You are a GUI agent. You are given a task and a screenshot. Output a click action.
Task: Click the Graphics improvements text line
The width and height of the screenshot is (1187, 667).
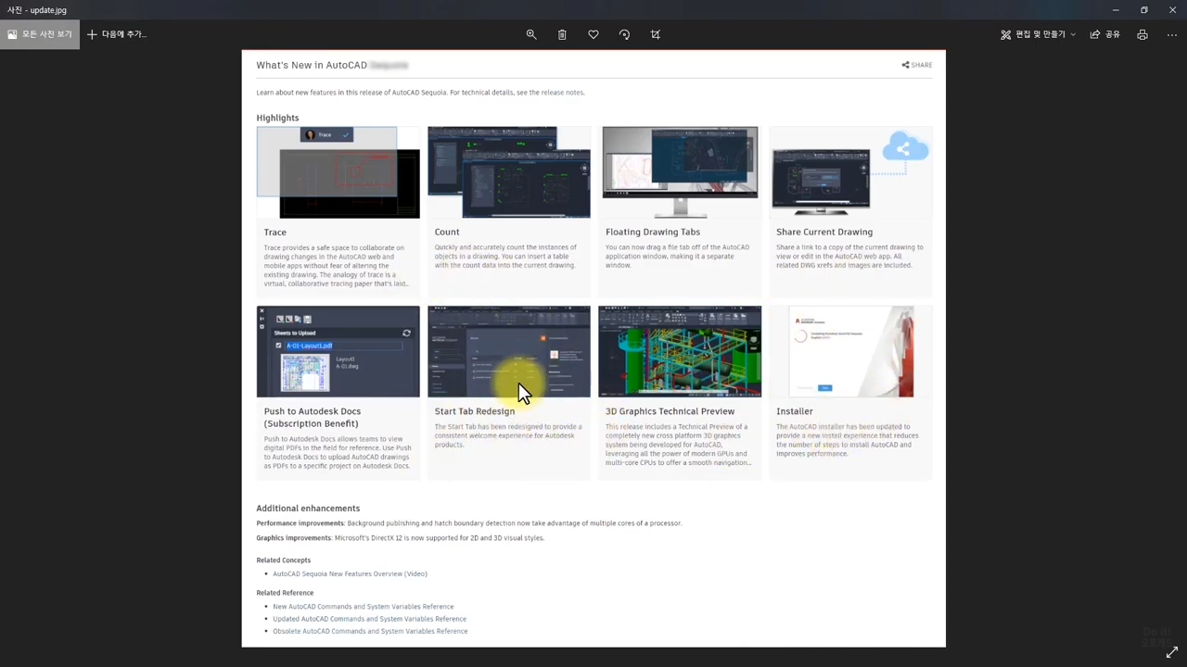click(401, 538)
